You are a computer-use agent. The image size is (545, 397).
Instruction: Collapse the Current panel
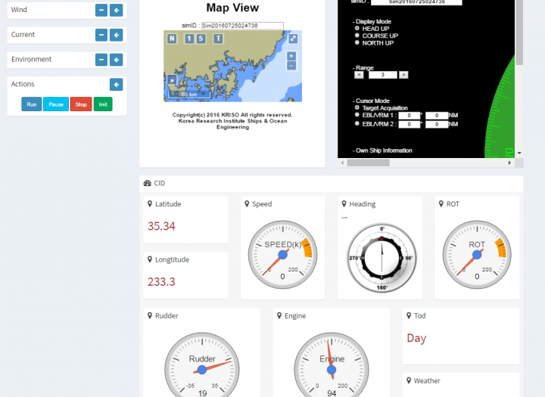pos(101,35)
